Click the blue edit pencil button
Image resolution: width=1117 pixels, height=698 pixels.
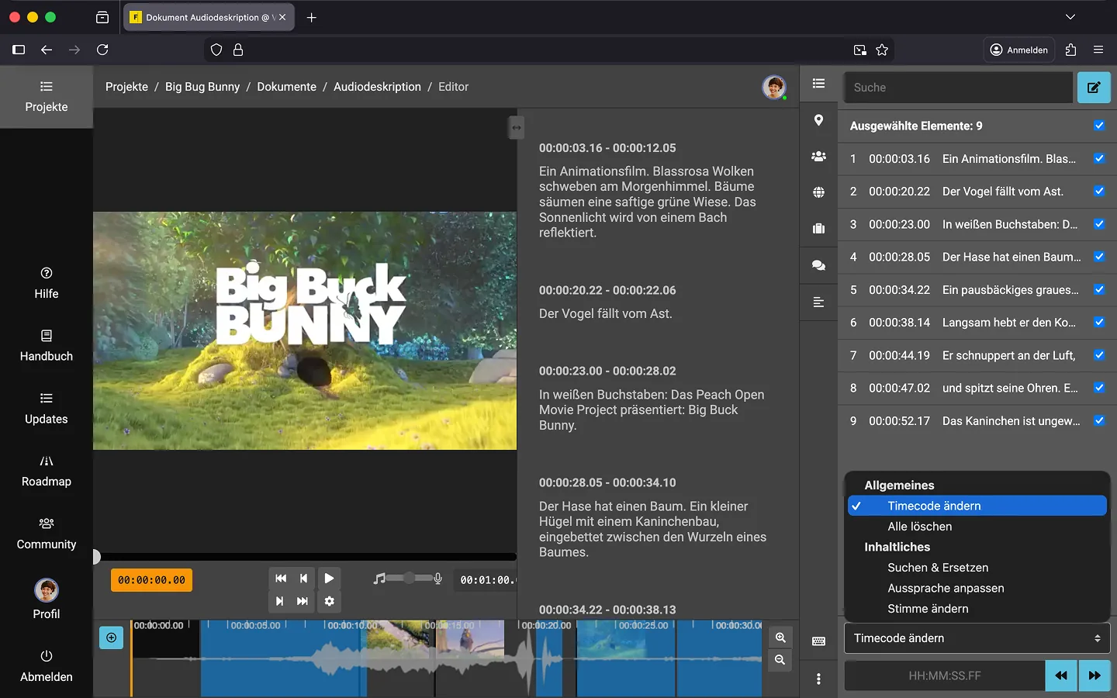[x=1094, y=88]
